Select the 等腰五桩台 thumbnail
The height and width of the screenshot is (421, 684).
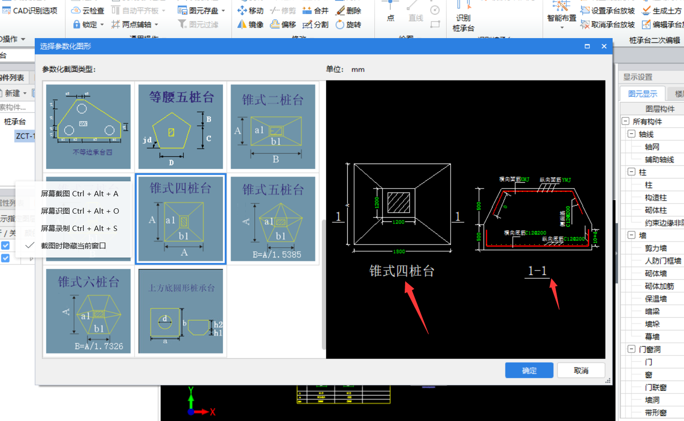[181, 126]
